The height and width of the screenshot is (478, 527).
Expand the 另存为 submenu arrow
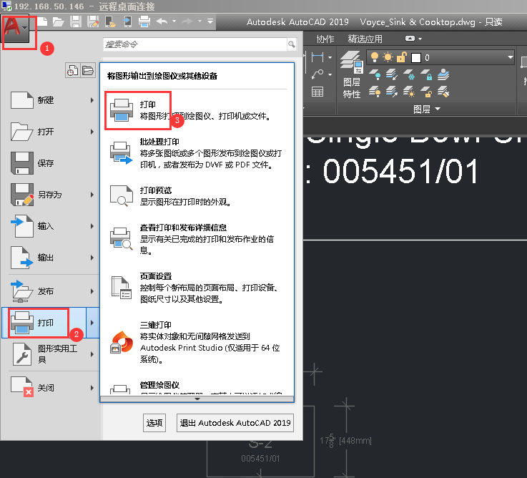click(92, 195)
